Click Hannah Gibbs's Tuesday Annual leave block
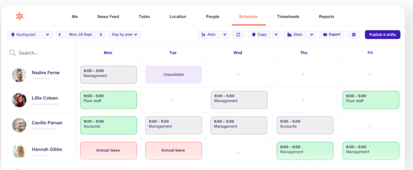 [173, 151]
